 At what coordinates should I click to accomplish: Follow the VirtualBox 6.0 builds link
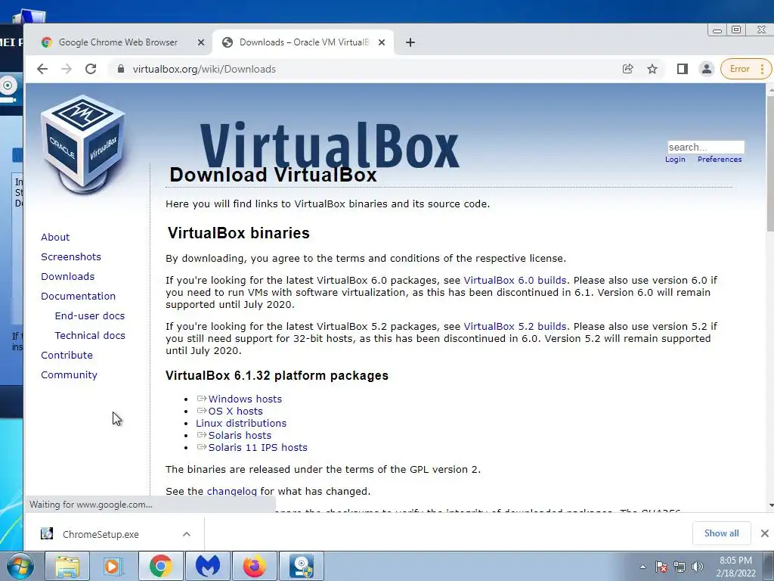(515, 281)
